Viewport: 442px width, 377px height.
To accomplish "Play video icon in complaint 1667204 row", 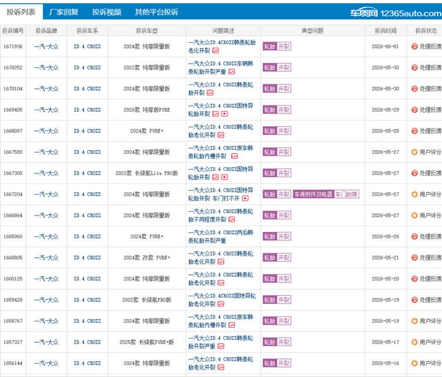I will (x=245, y=199).
